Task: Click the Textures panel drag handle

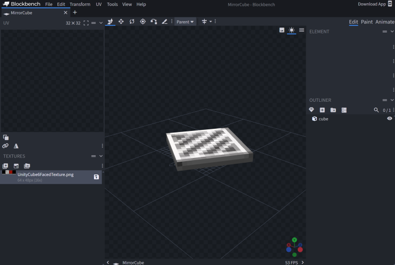Action: [x=94, y=156]
